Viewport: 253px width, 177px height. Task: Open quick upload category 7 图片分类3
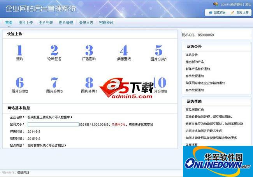[x=54, y=85]
